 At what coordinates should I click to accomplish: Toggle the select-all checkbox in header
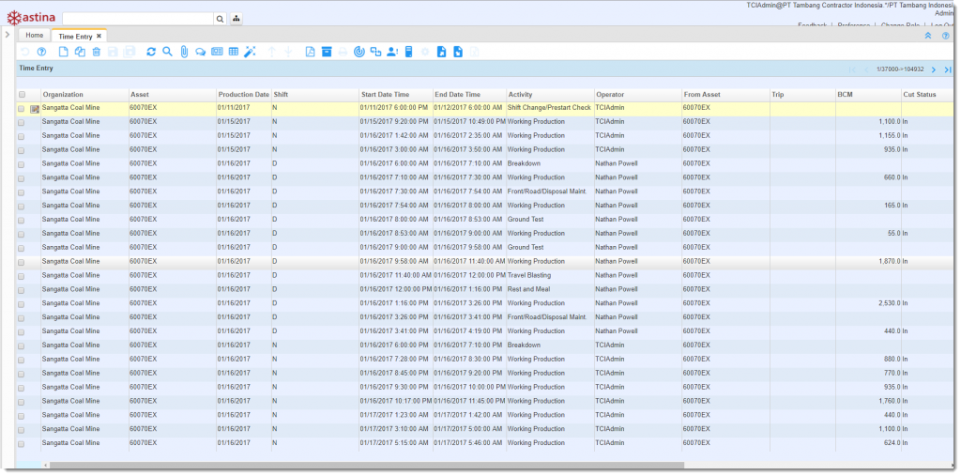(22, 95)
